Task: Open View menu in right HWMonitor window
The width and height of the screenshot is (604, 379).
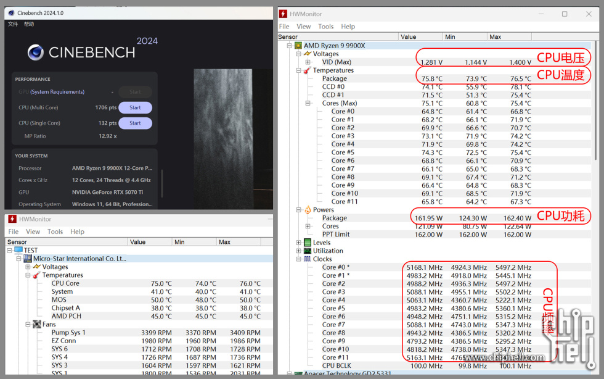Action: [x=303, y=27]
